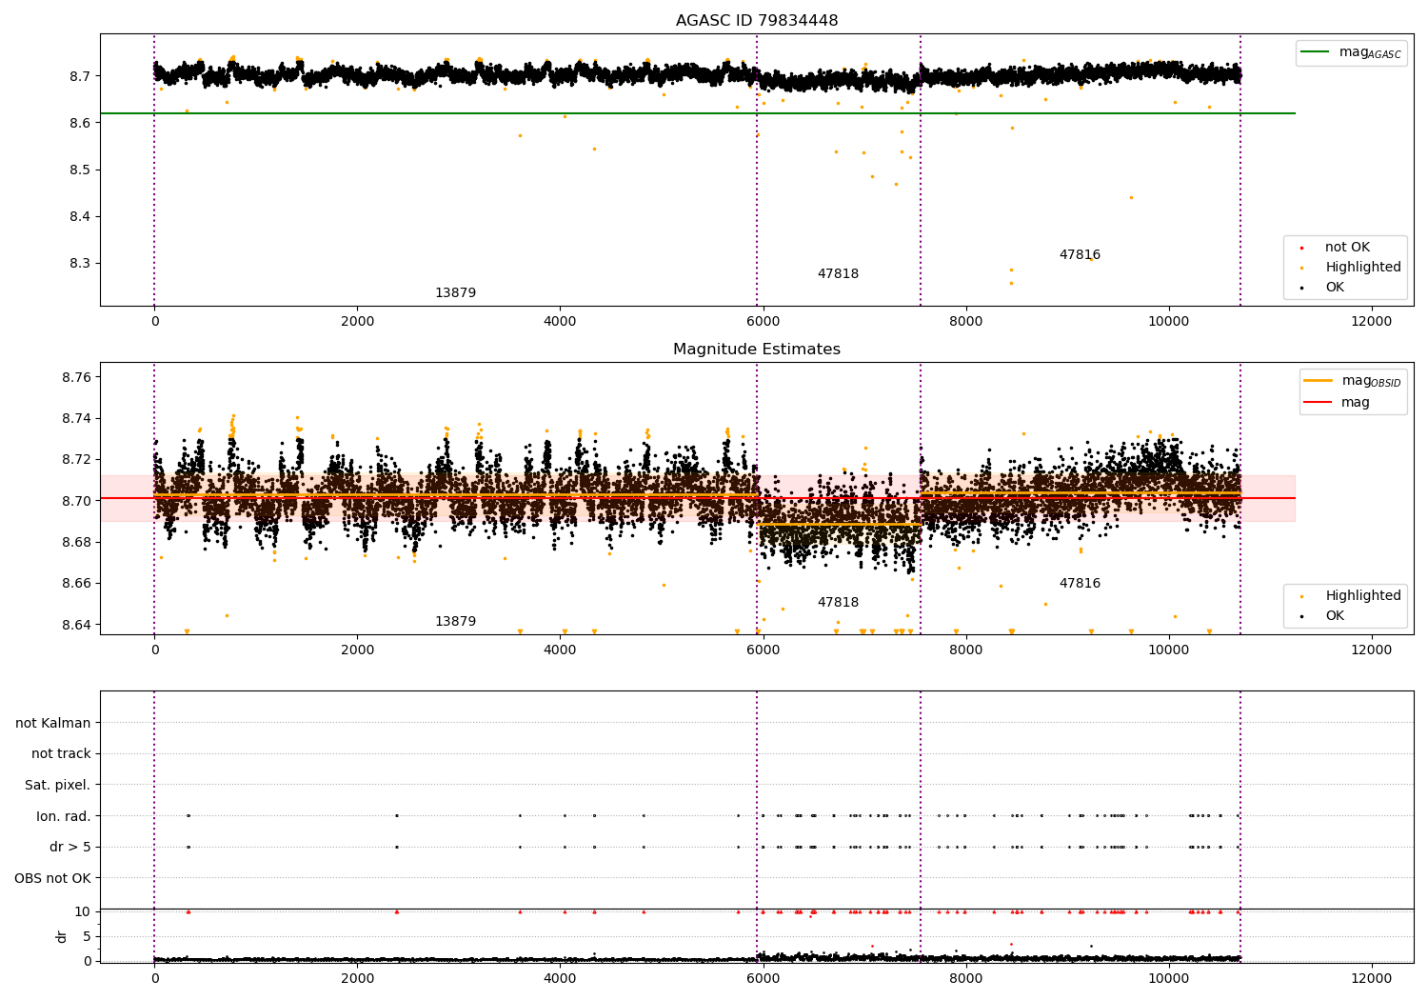
Task: Click the 47816 label in Magnitude Estimates plot
Action: point(1080,584)
